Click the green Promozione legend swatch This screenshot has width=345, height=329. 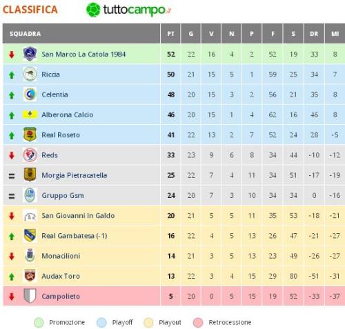pos(39,323)
